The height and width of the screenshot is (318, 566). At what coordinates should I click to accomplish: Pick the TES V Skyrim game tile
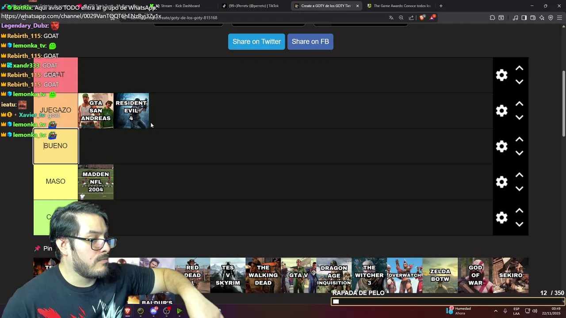(228, 275)
